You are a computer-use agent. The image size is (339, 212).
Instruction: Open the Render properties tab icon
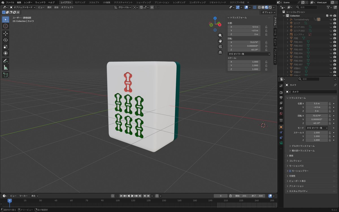(281, 92)
